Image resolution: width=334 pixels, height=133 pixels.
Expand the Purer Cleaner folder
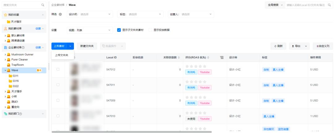5,60
